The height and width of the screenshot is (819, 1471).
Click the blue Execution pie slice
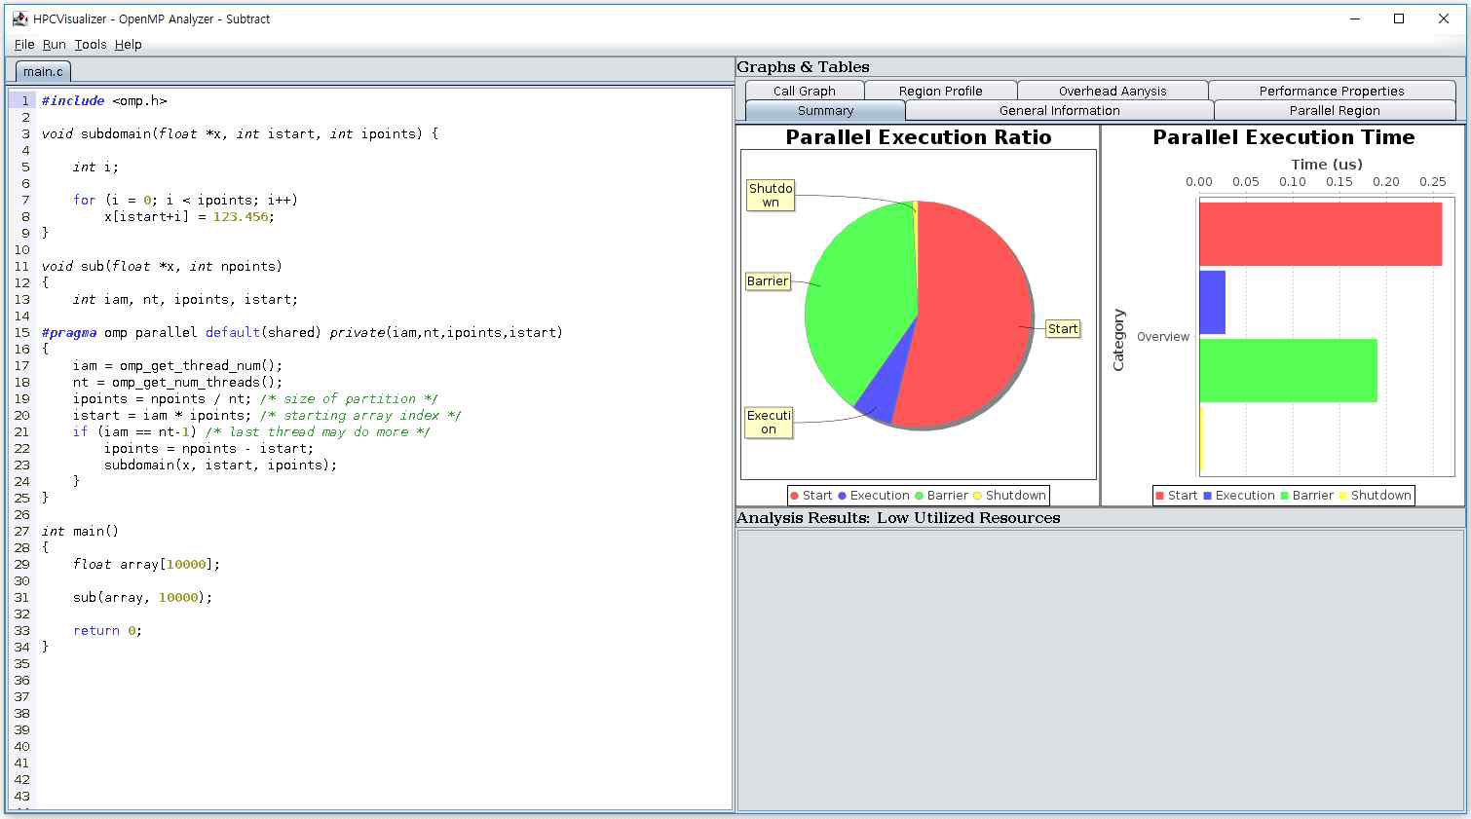pyautogui.click(x=888, y=390)
